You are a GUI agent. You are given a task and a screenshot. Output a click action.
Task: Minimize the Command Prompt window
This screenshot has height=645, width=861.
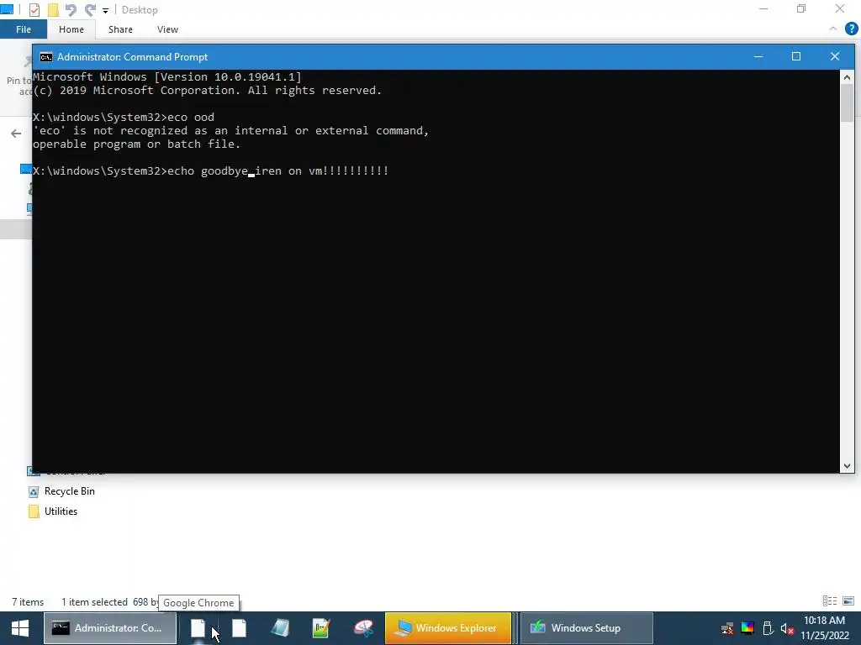758,56
